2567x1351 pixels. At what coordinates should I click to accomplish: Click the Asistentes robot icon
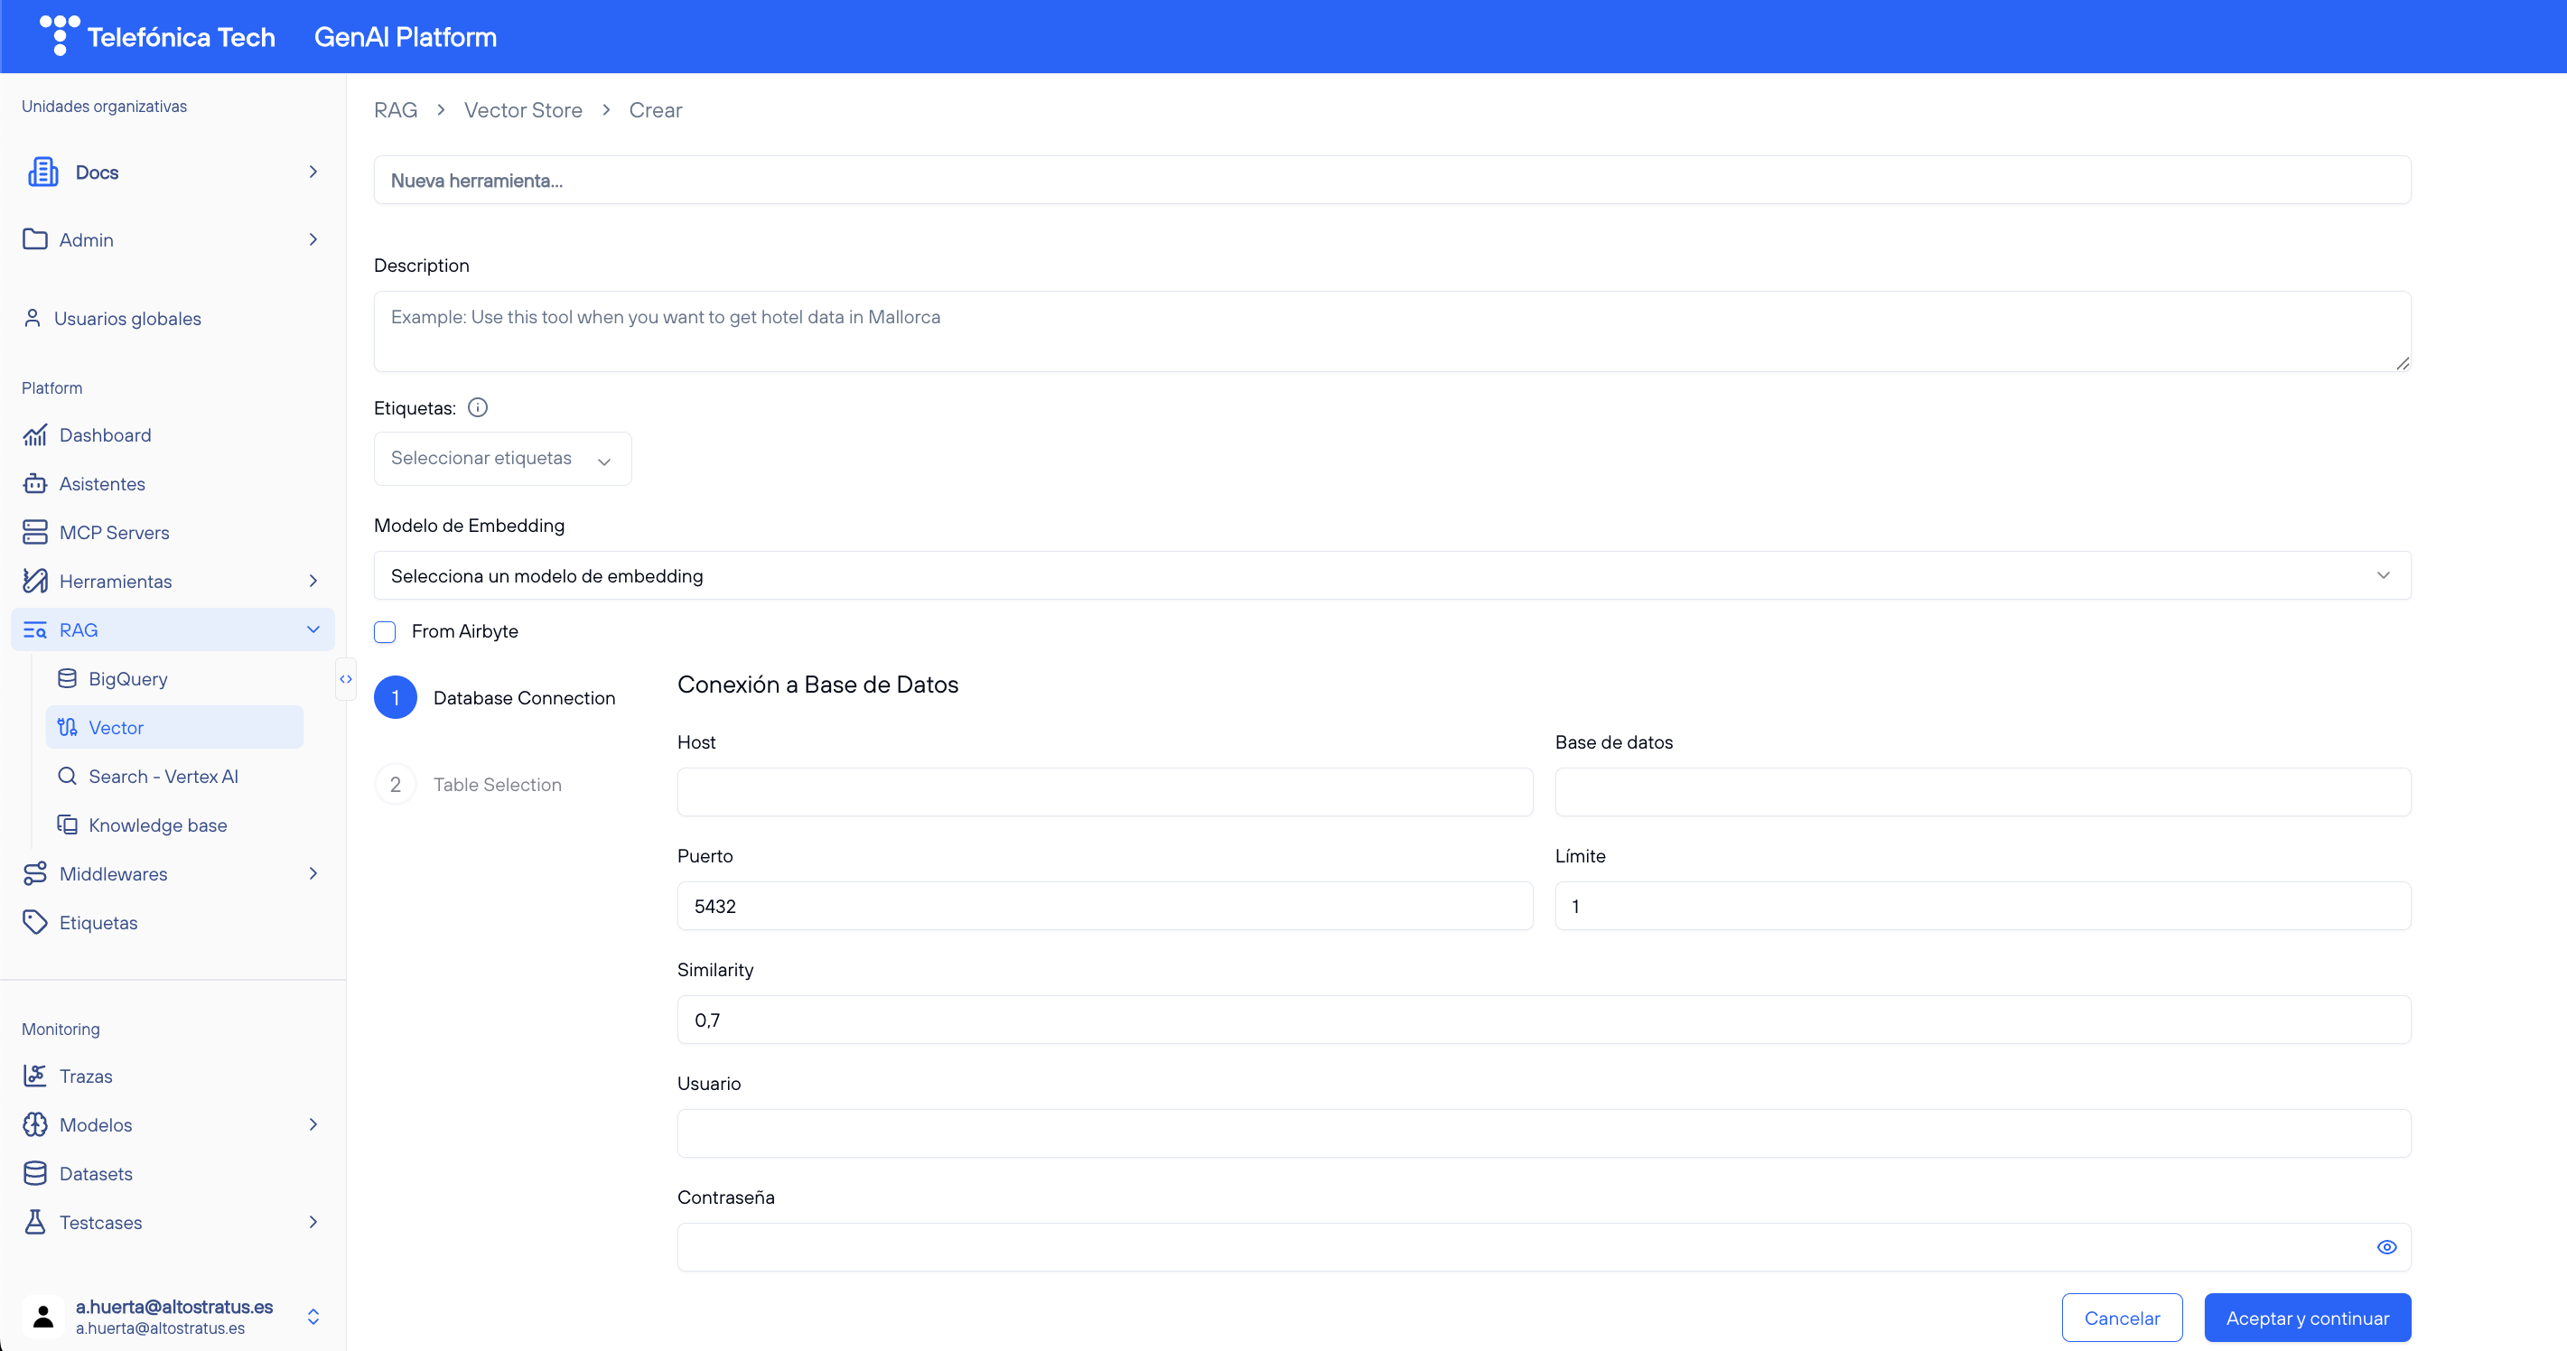tap(35, 484)
